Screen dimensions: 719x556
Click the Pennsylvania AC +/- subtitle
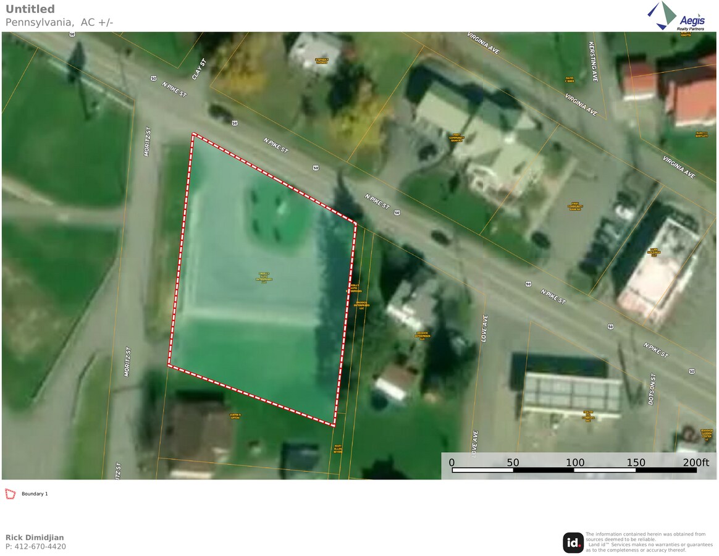point(59,23)
